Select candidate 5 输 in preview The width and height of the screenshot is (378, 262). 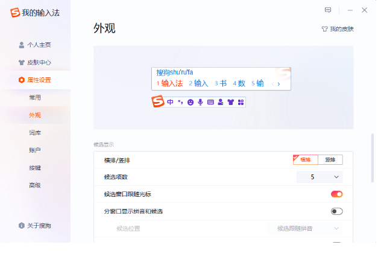pyautogui.click(x=257, y=83)
